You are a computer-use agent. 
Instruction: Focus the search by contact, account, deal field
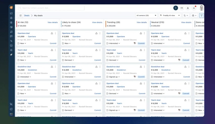pyautogui.click(x=51, y=8)
